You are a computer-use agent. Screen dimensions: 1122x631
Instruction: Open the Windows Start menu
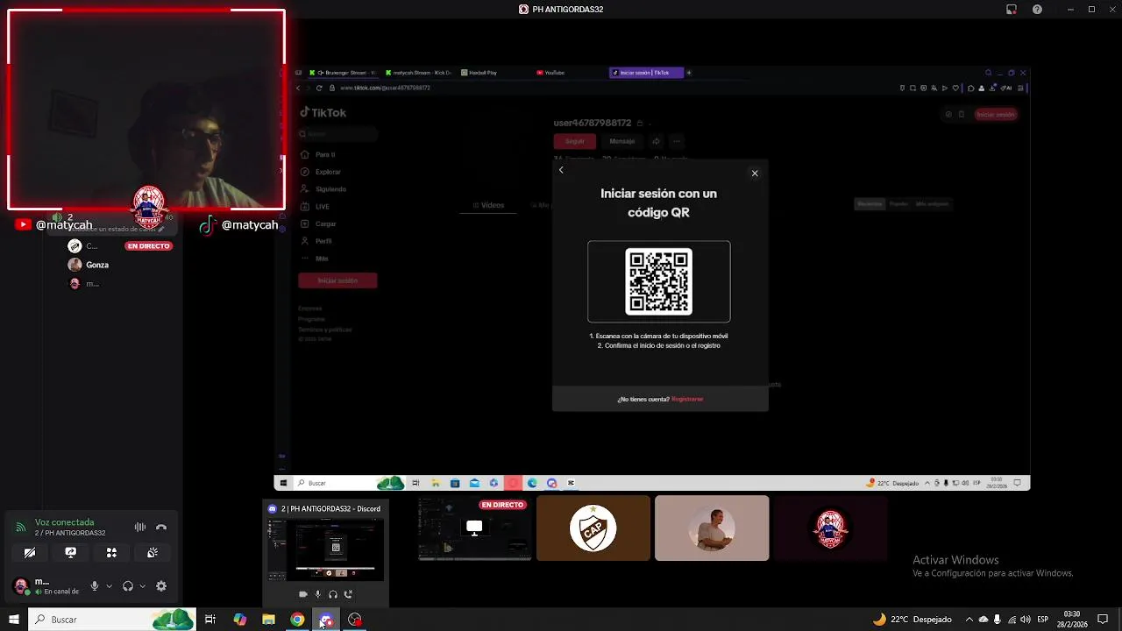[x=13, y=620]
